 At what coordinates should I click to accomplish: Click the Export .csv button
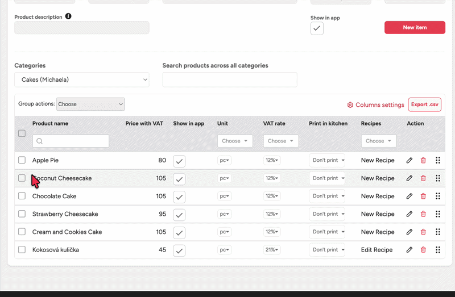[425, 104]
